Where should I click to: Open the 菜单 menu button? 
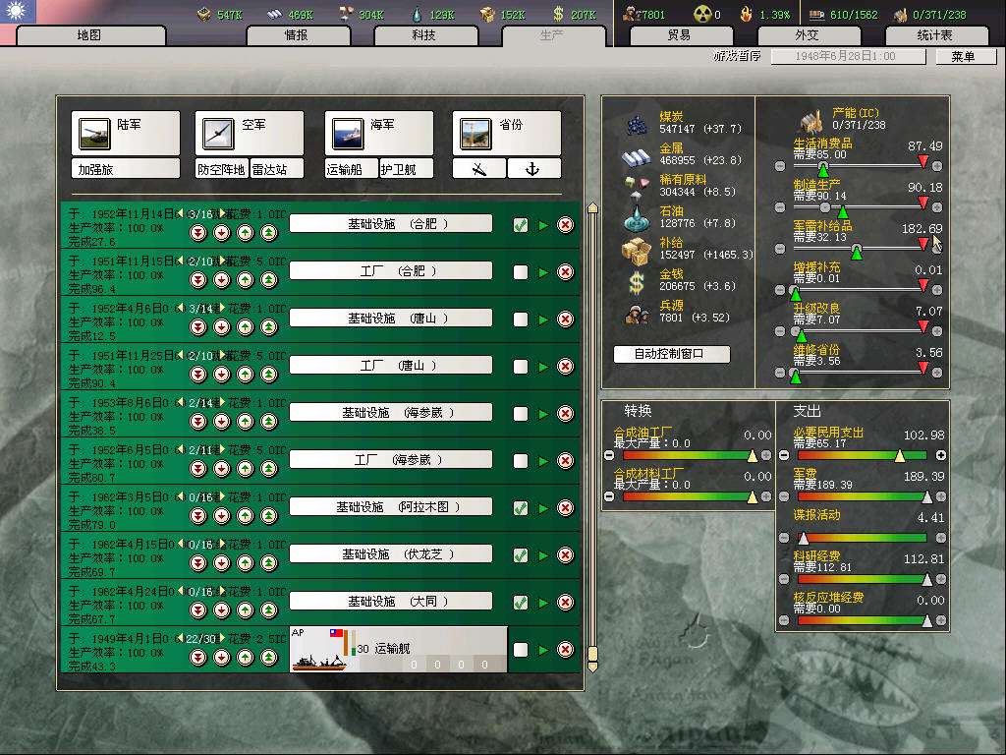click(962, 57)
